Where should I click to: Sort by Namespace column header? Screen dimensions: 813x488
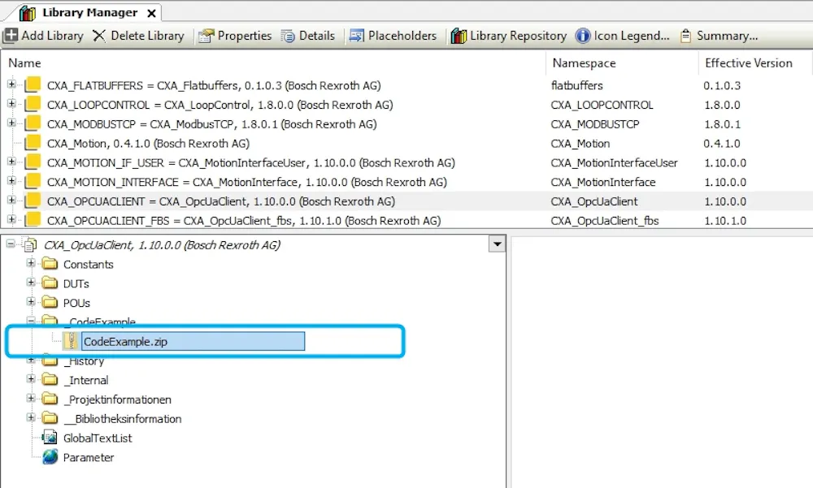click(584, 63)
